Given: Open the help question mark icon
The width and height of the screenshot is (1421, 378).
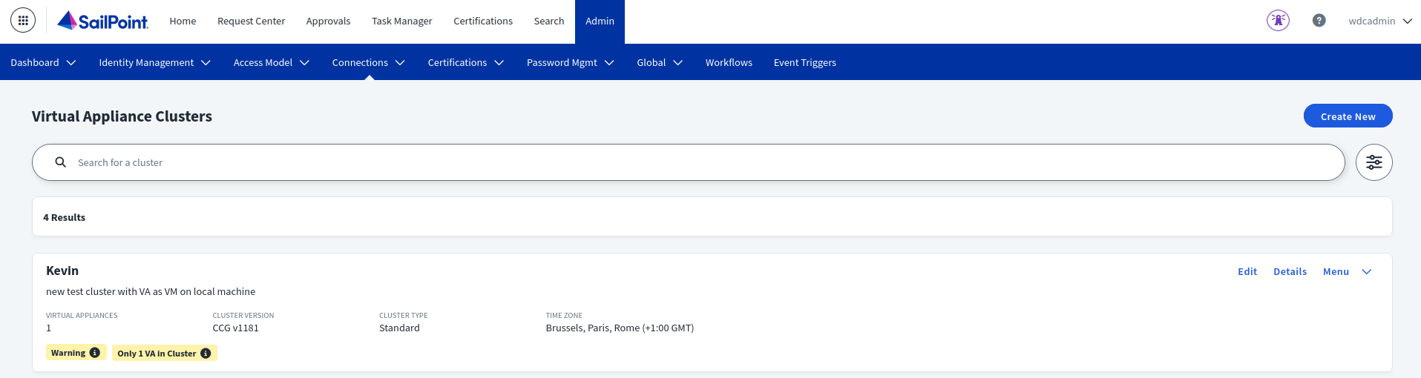Looking at the screenshot, I should coord(1319,21).
